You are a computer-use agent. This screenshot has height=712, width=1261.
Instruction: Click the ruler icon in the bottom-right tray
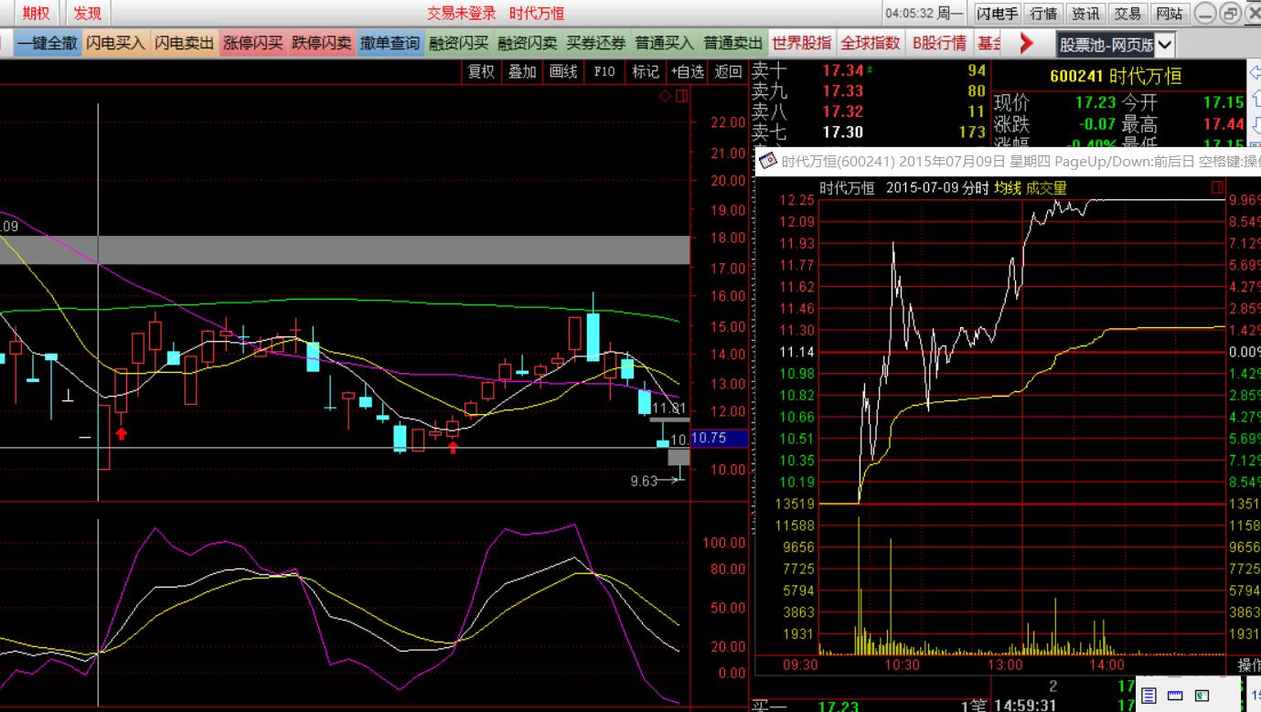click(x=1176, y=696)
